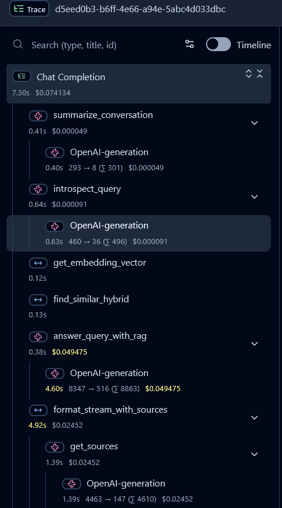
Task: Collapse the introspect_query chevron
Action: (255, 196)
